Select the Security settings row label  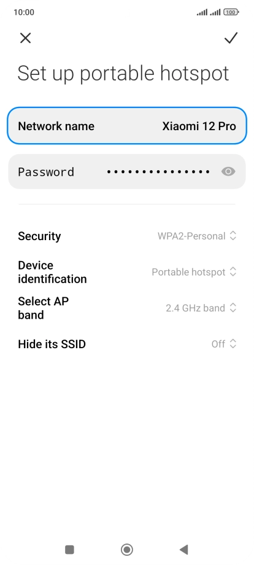(39, 236)
